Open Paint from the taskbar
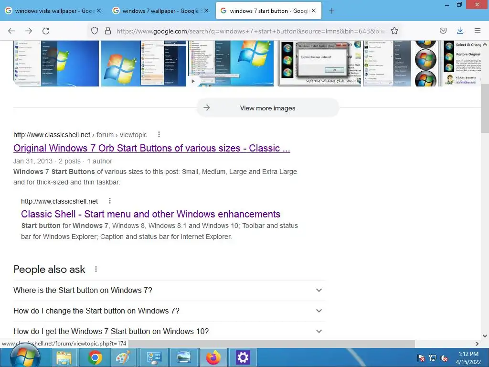The image size is (489, 367). click(123, 357)
